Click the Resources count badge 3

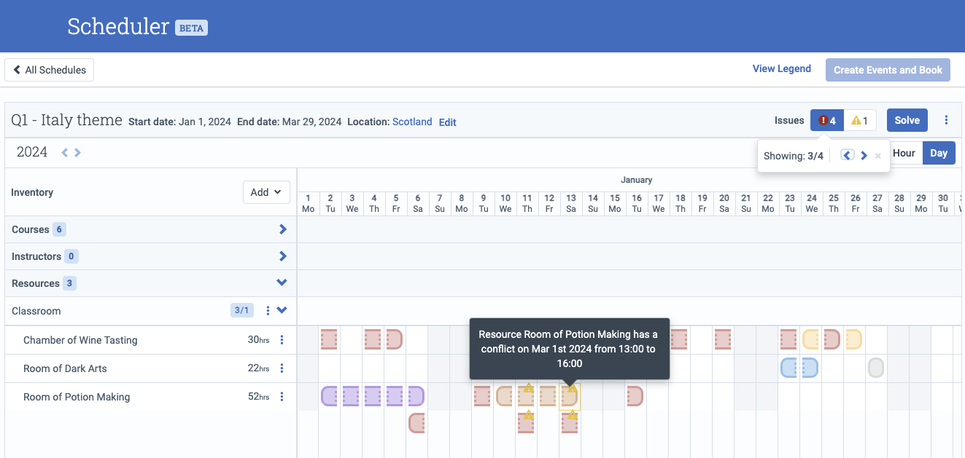pyautogui.click(x=69, y=283)
